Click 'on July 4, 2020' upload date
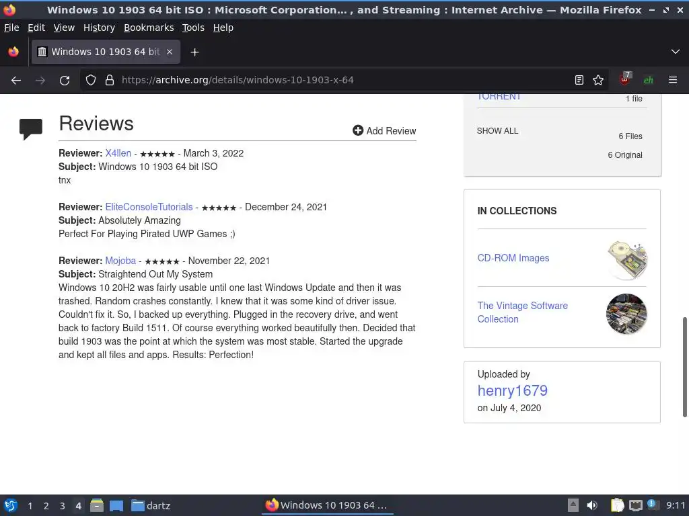This screenshot has width=689, height=516. click(509, 408)
